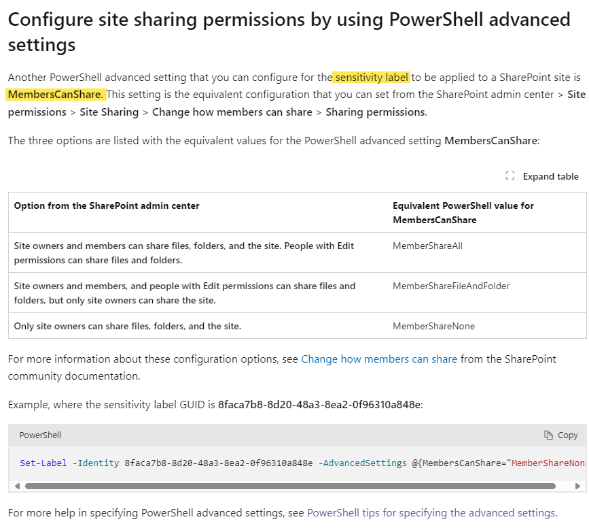The height and width of the screenshot is (528, 589).
Task: Select the Set-Label command in the code block
Action: click(x=43, y=462)
